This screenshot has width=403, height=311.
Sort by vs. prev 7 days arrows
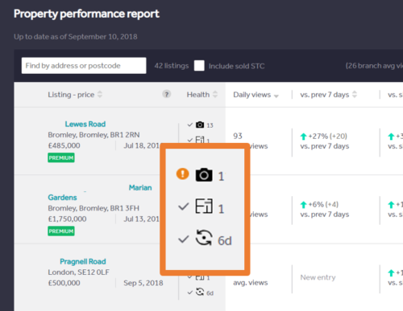click(355, 94)
